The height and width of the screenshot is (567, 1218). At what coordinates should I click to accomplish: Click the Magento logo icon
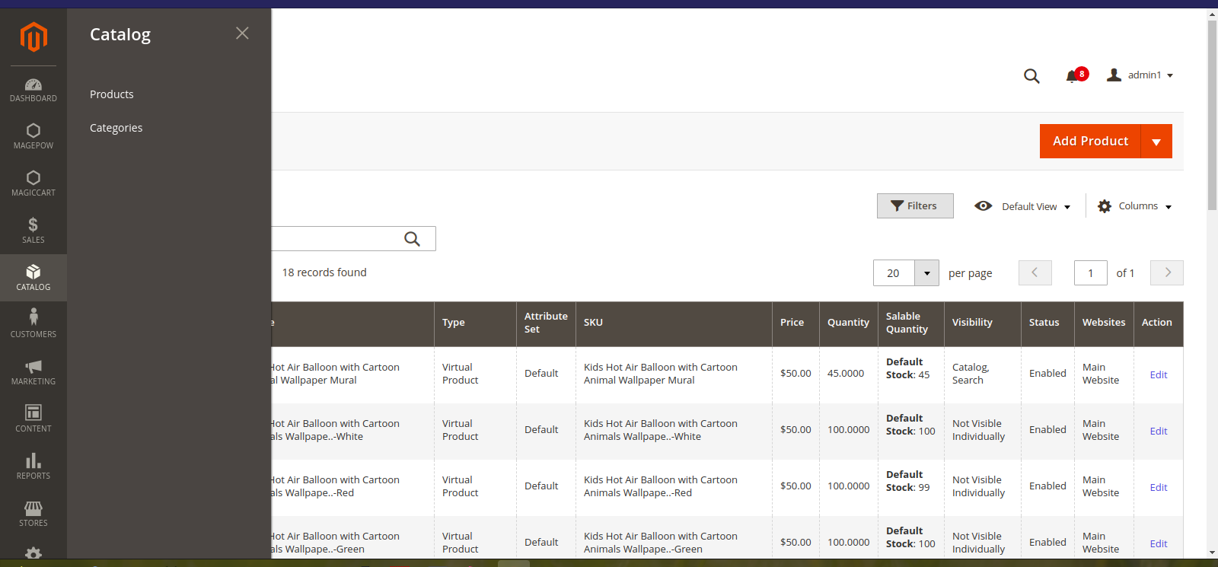33,37
